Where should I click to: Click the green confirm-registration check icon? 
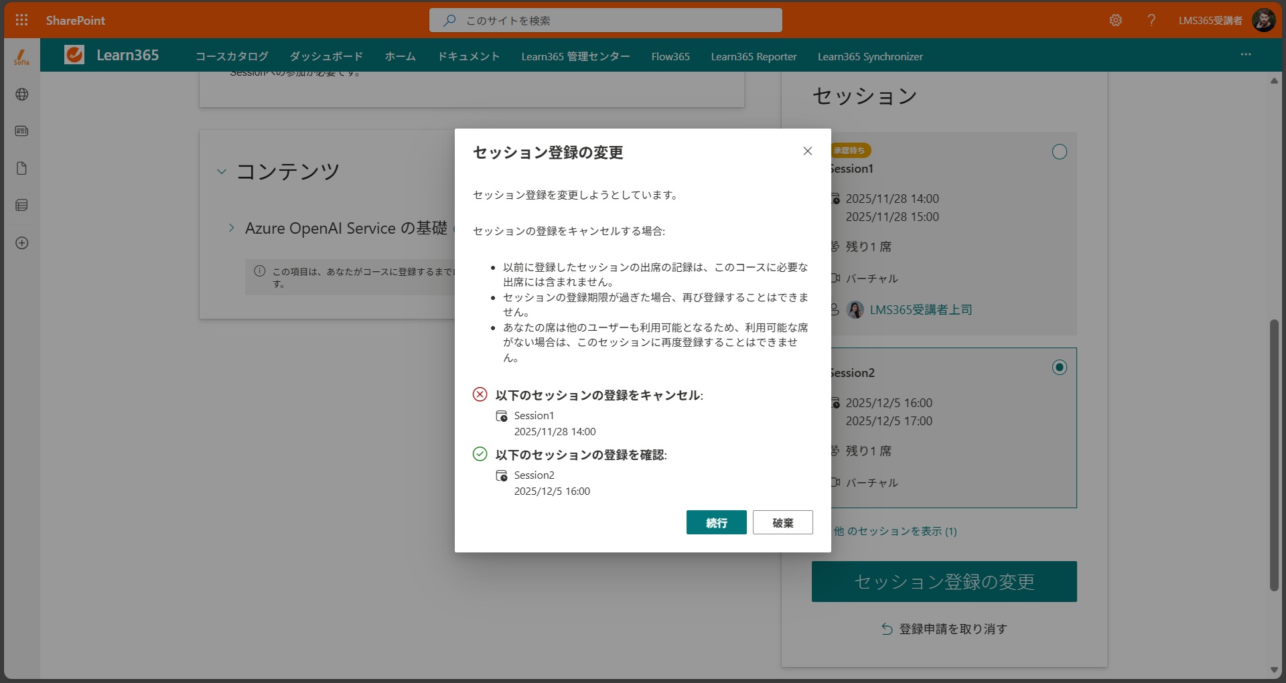point(480,454)
